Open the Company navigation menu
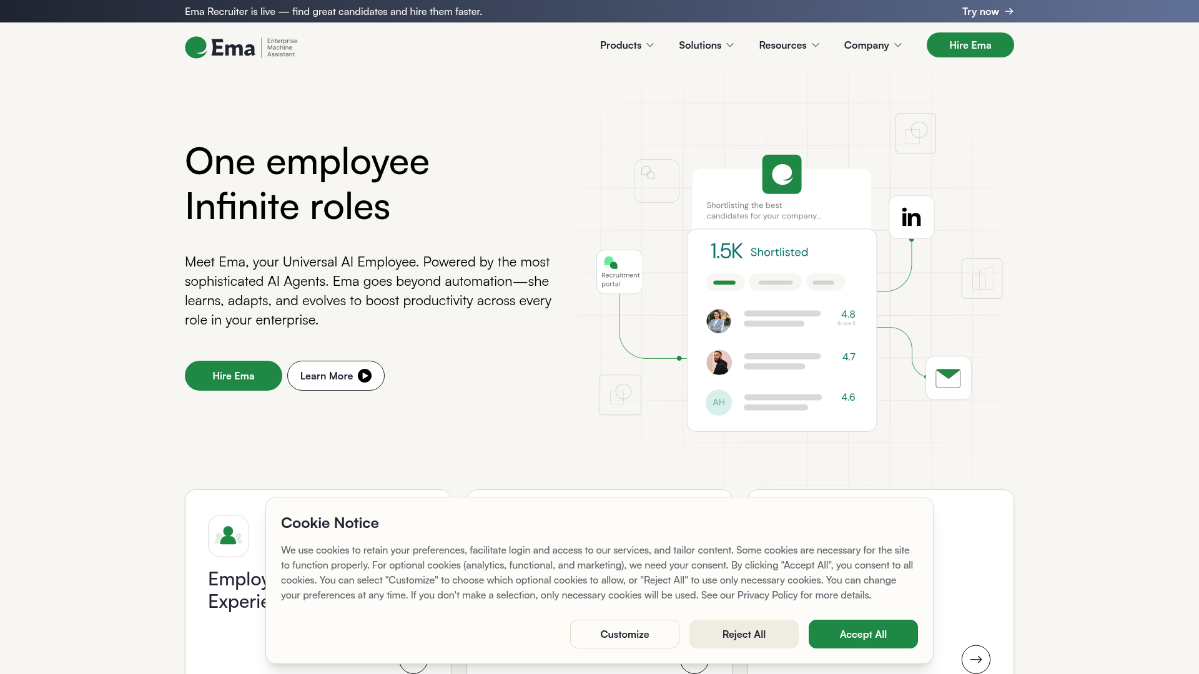The height and width of the screenshot is (674, 1199). (873, 45)
